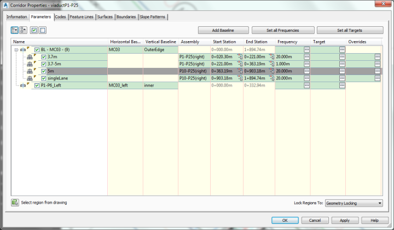Click the 3.7m region assembly icon
This screenshot has width=394, height=230.
30,57
